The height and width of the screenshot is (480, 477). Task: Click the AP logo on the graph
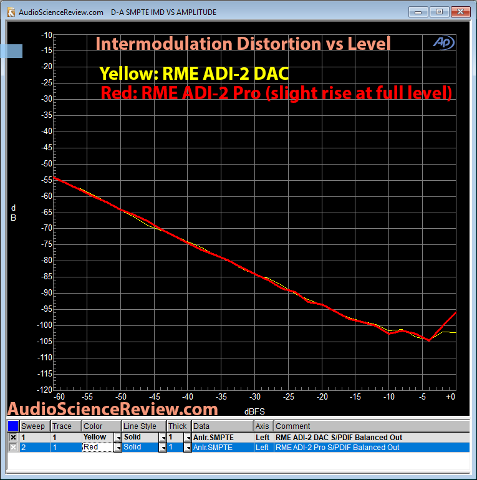[x=443, y=42]
